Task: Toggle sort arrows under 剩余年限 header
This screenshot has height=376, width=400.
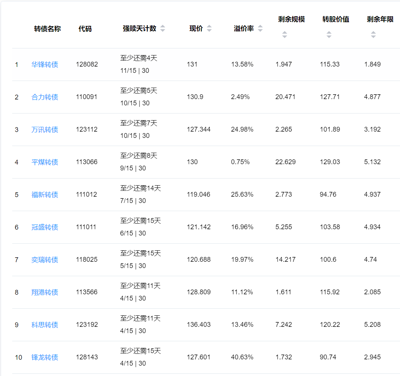Action: pyautogui.click(x=373, y=35)
